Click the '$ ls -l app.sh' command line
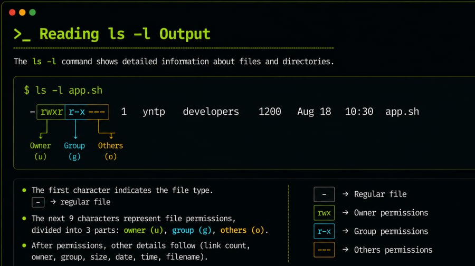Screen dimensions: 475x266 (x=63, y=91)
